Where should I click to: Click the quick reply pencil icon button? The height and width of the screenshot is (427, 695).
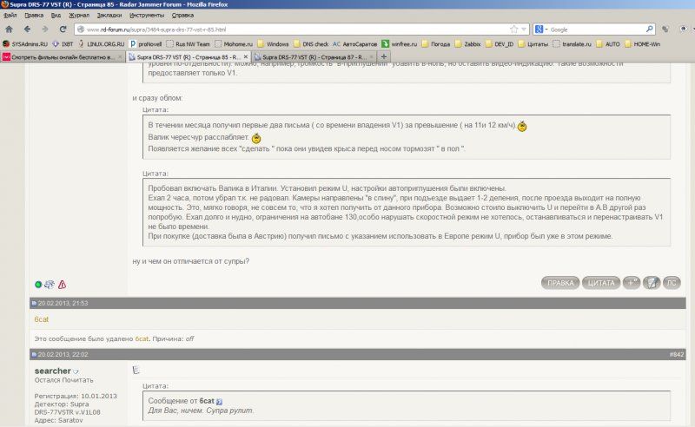(652, 283)
